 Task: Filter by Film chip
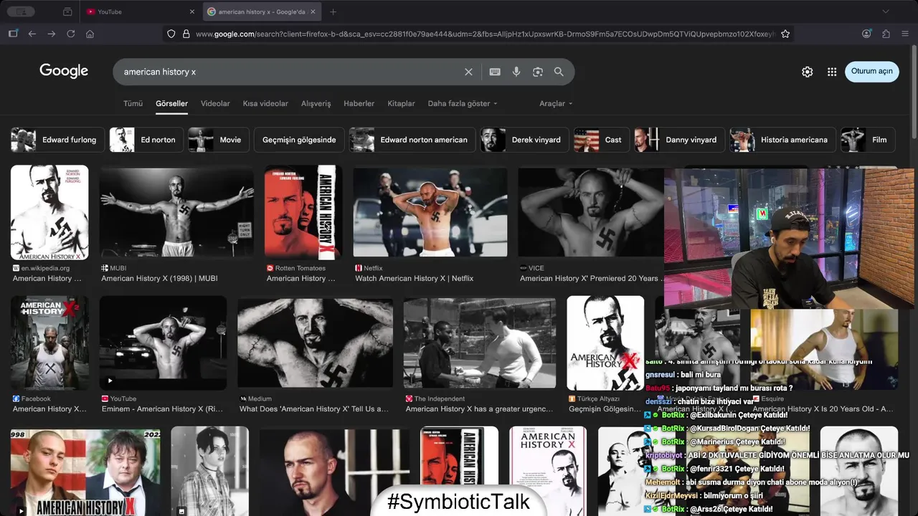(x=868, y=140)
